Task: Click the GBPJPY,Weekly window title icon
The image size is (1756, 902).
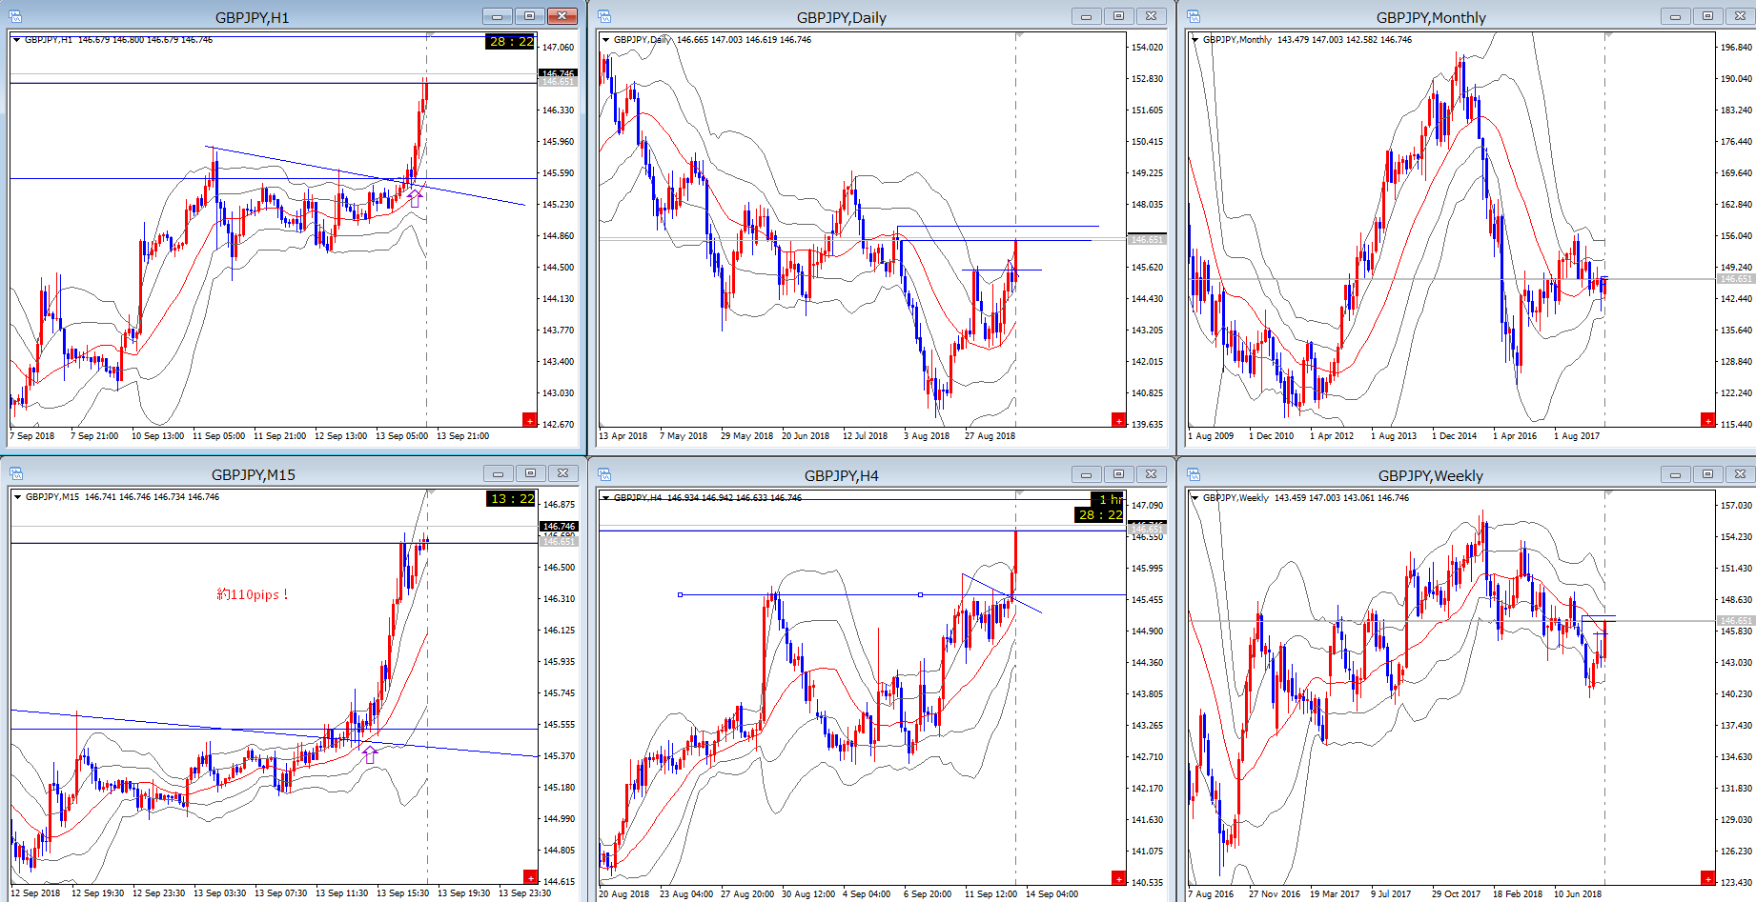Action: [1194, 473]
